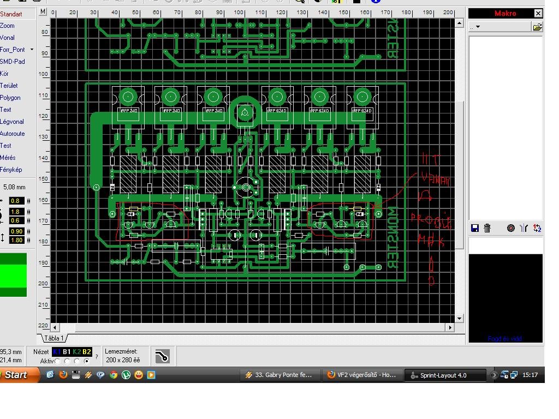Image resolution: width=559 pixels, height=419 pixels.
Task: Click the green color swatch in the left panel
Action: point(13,275)
